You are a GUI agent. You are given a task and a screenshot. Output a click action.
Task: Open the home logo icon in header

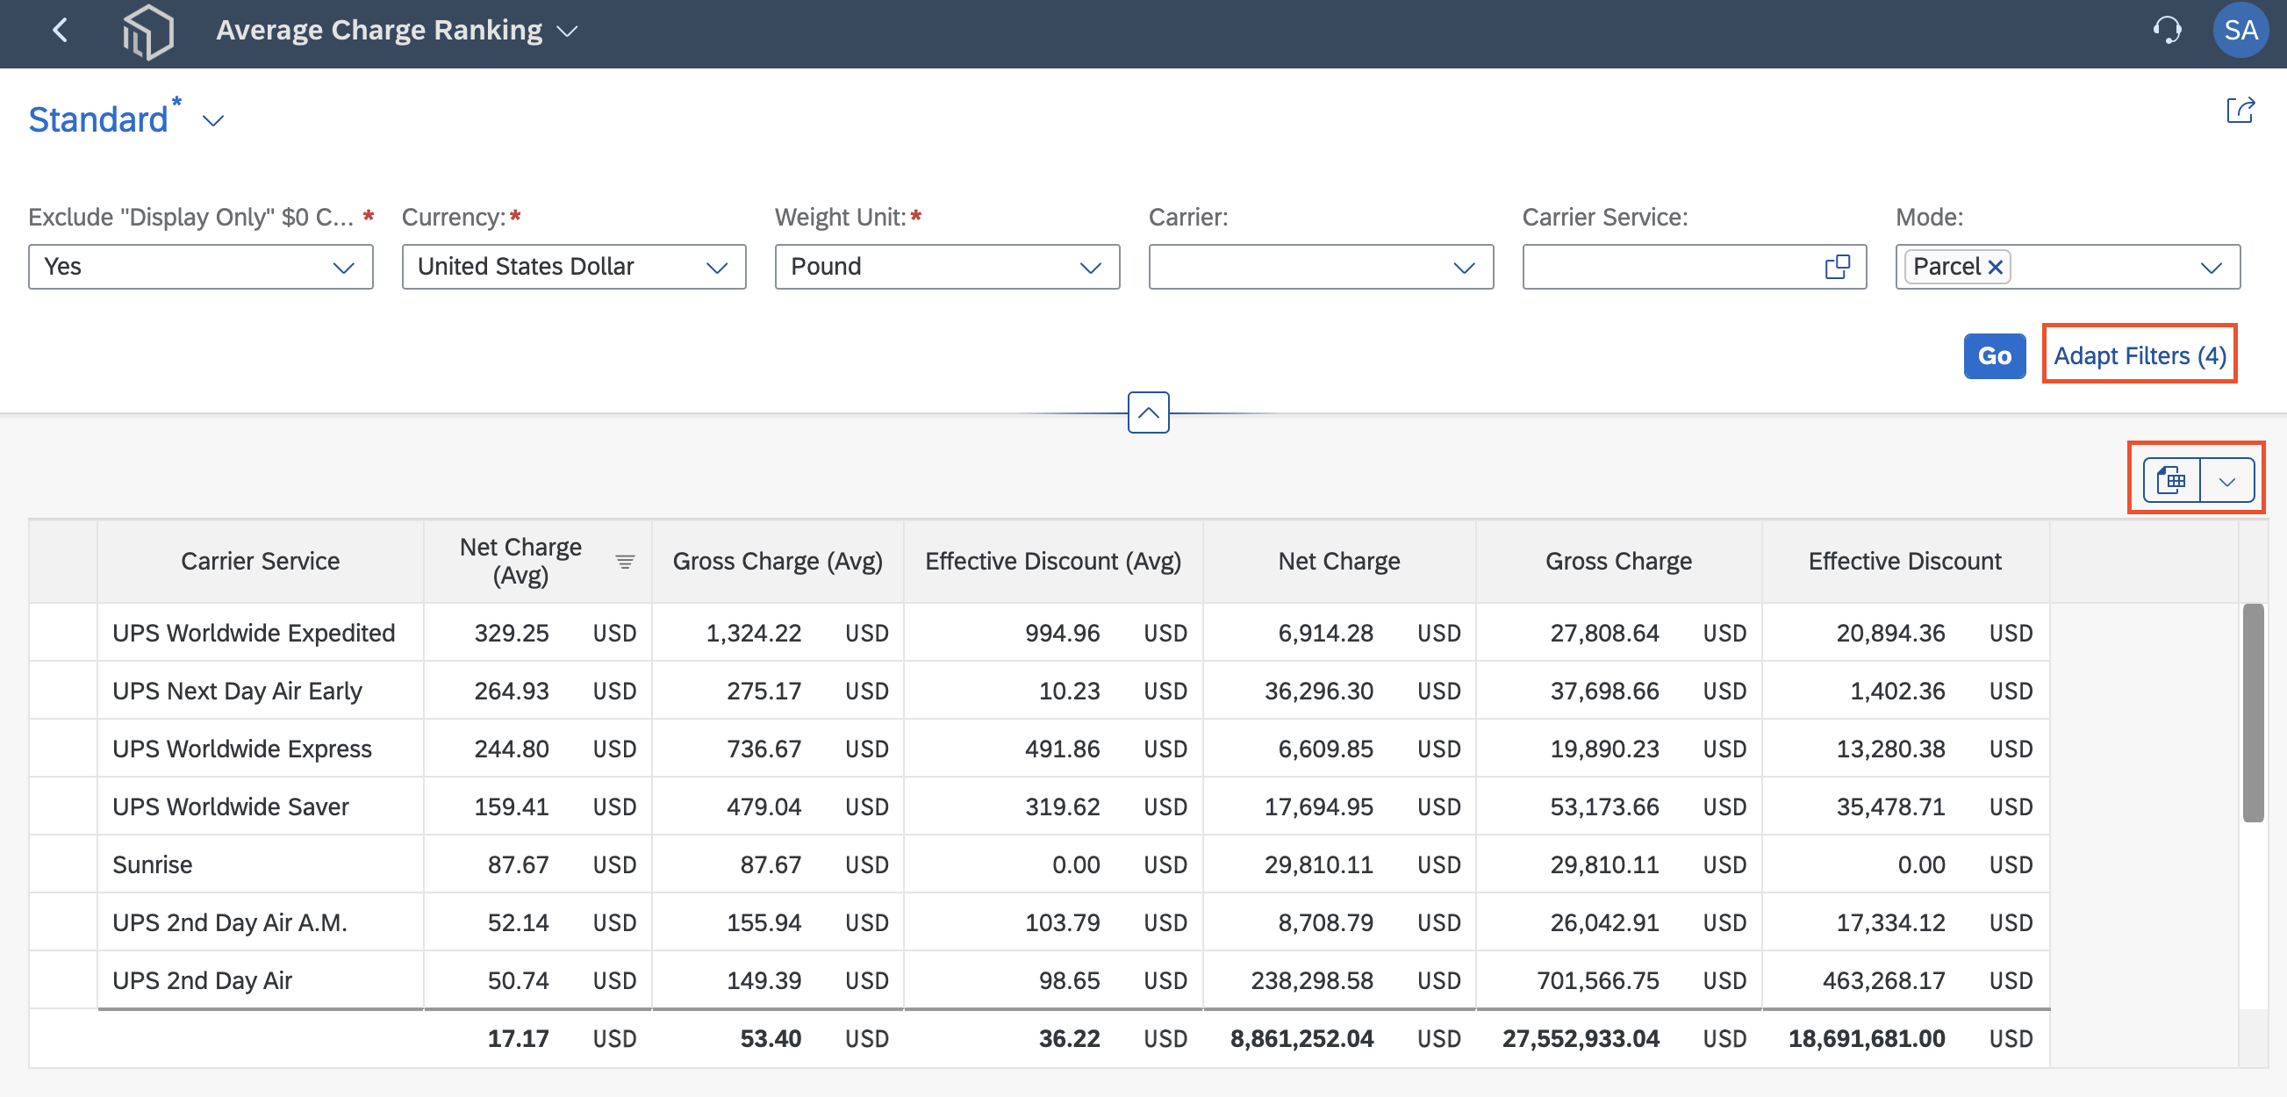click(147, 32)
